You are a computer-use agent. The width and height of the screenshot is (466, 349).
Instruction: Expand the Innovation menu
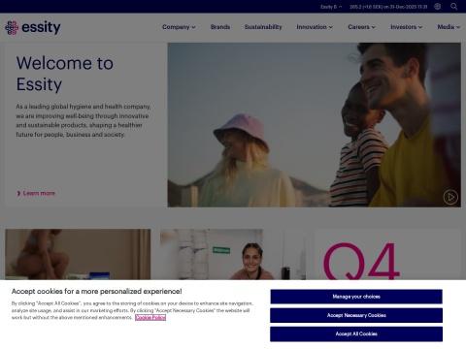tap(315, 27)
